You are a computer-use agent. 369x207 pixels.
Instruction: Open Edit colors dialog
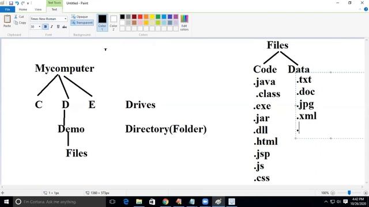[184, 23]
